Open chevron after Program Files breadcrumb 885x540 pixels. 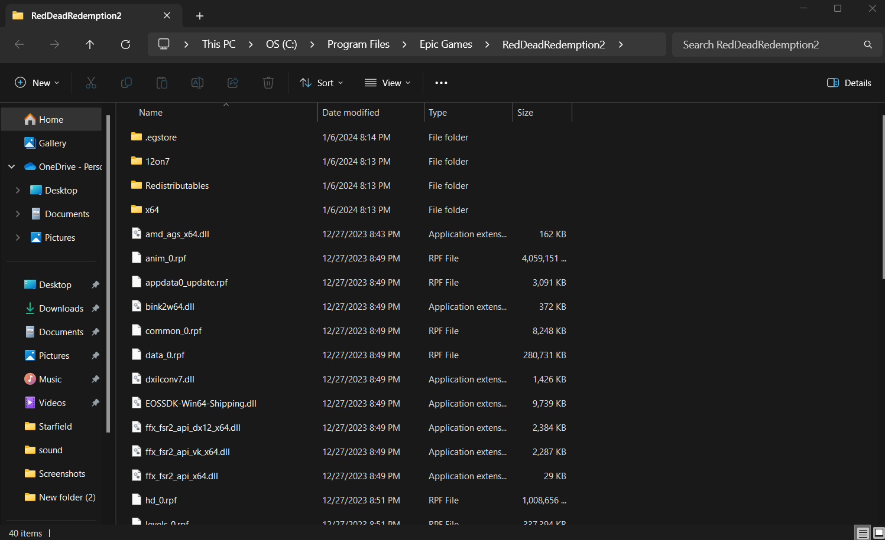(x=404, y=44)
